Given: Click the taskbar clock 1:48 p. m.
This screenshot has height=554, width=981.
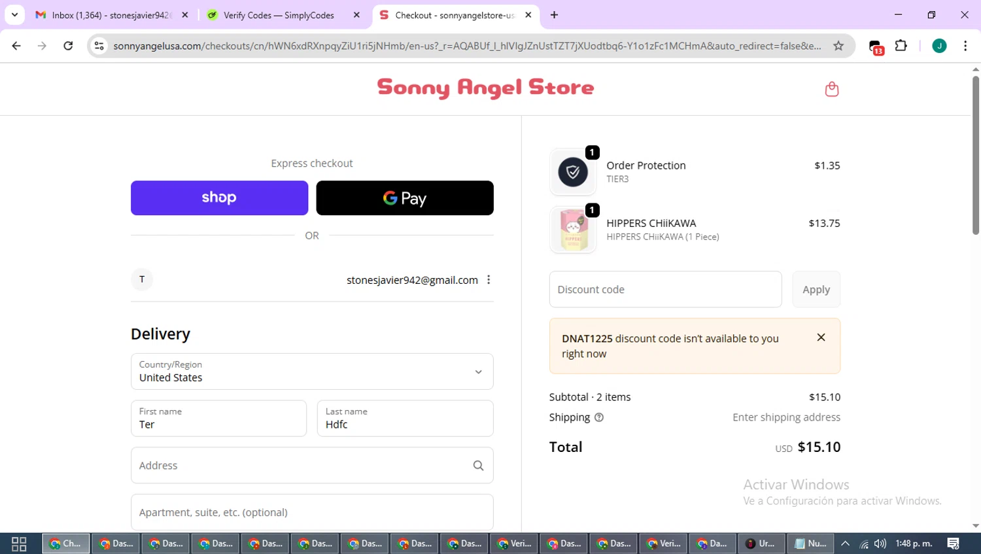Looking at the screenshot, I should click(x=914, y=544).
